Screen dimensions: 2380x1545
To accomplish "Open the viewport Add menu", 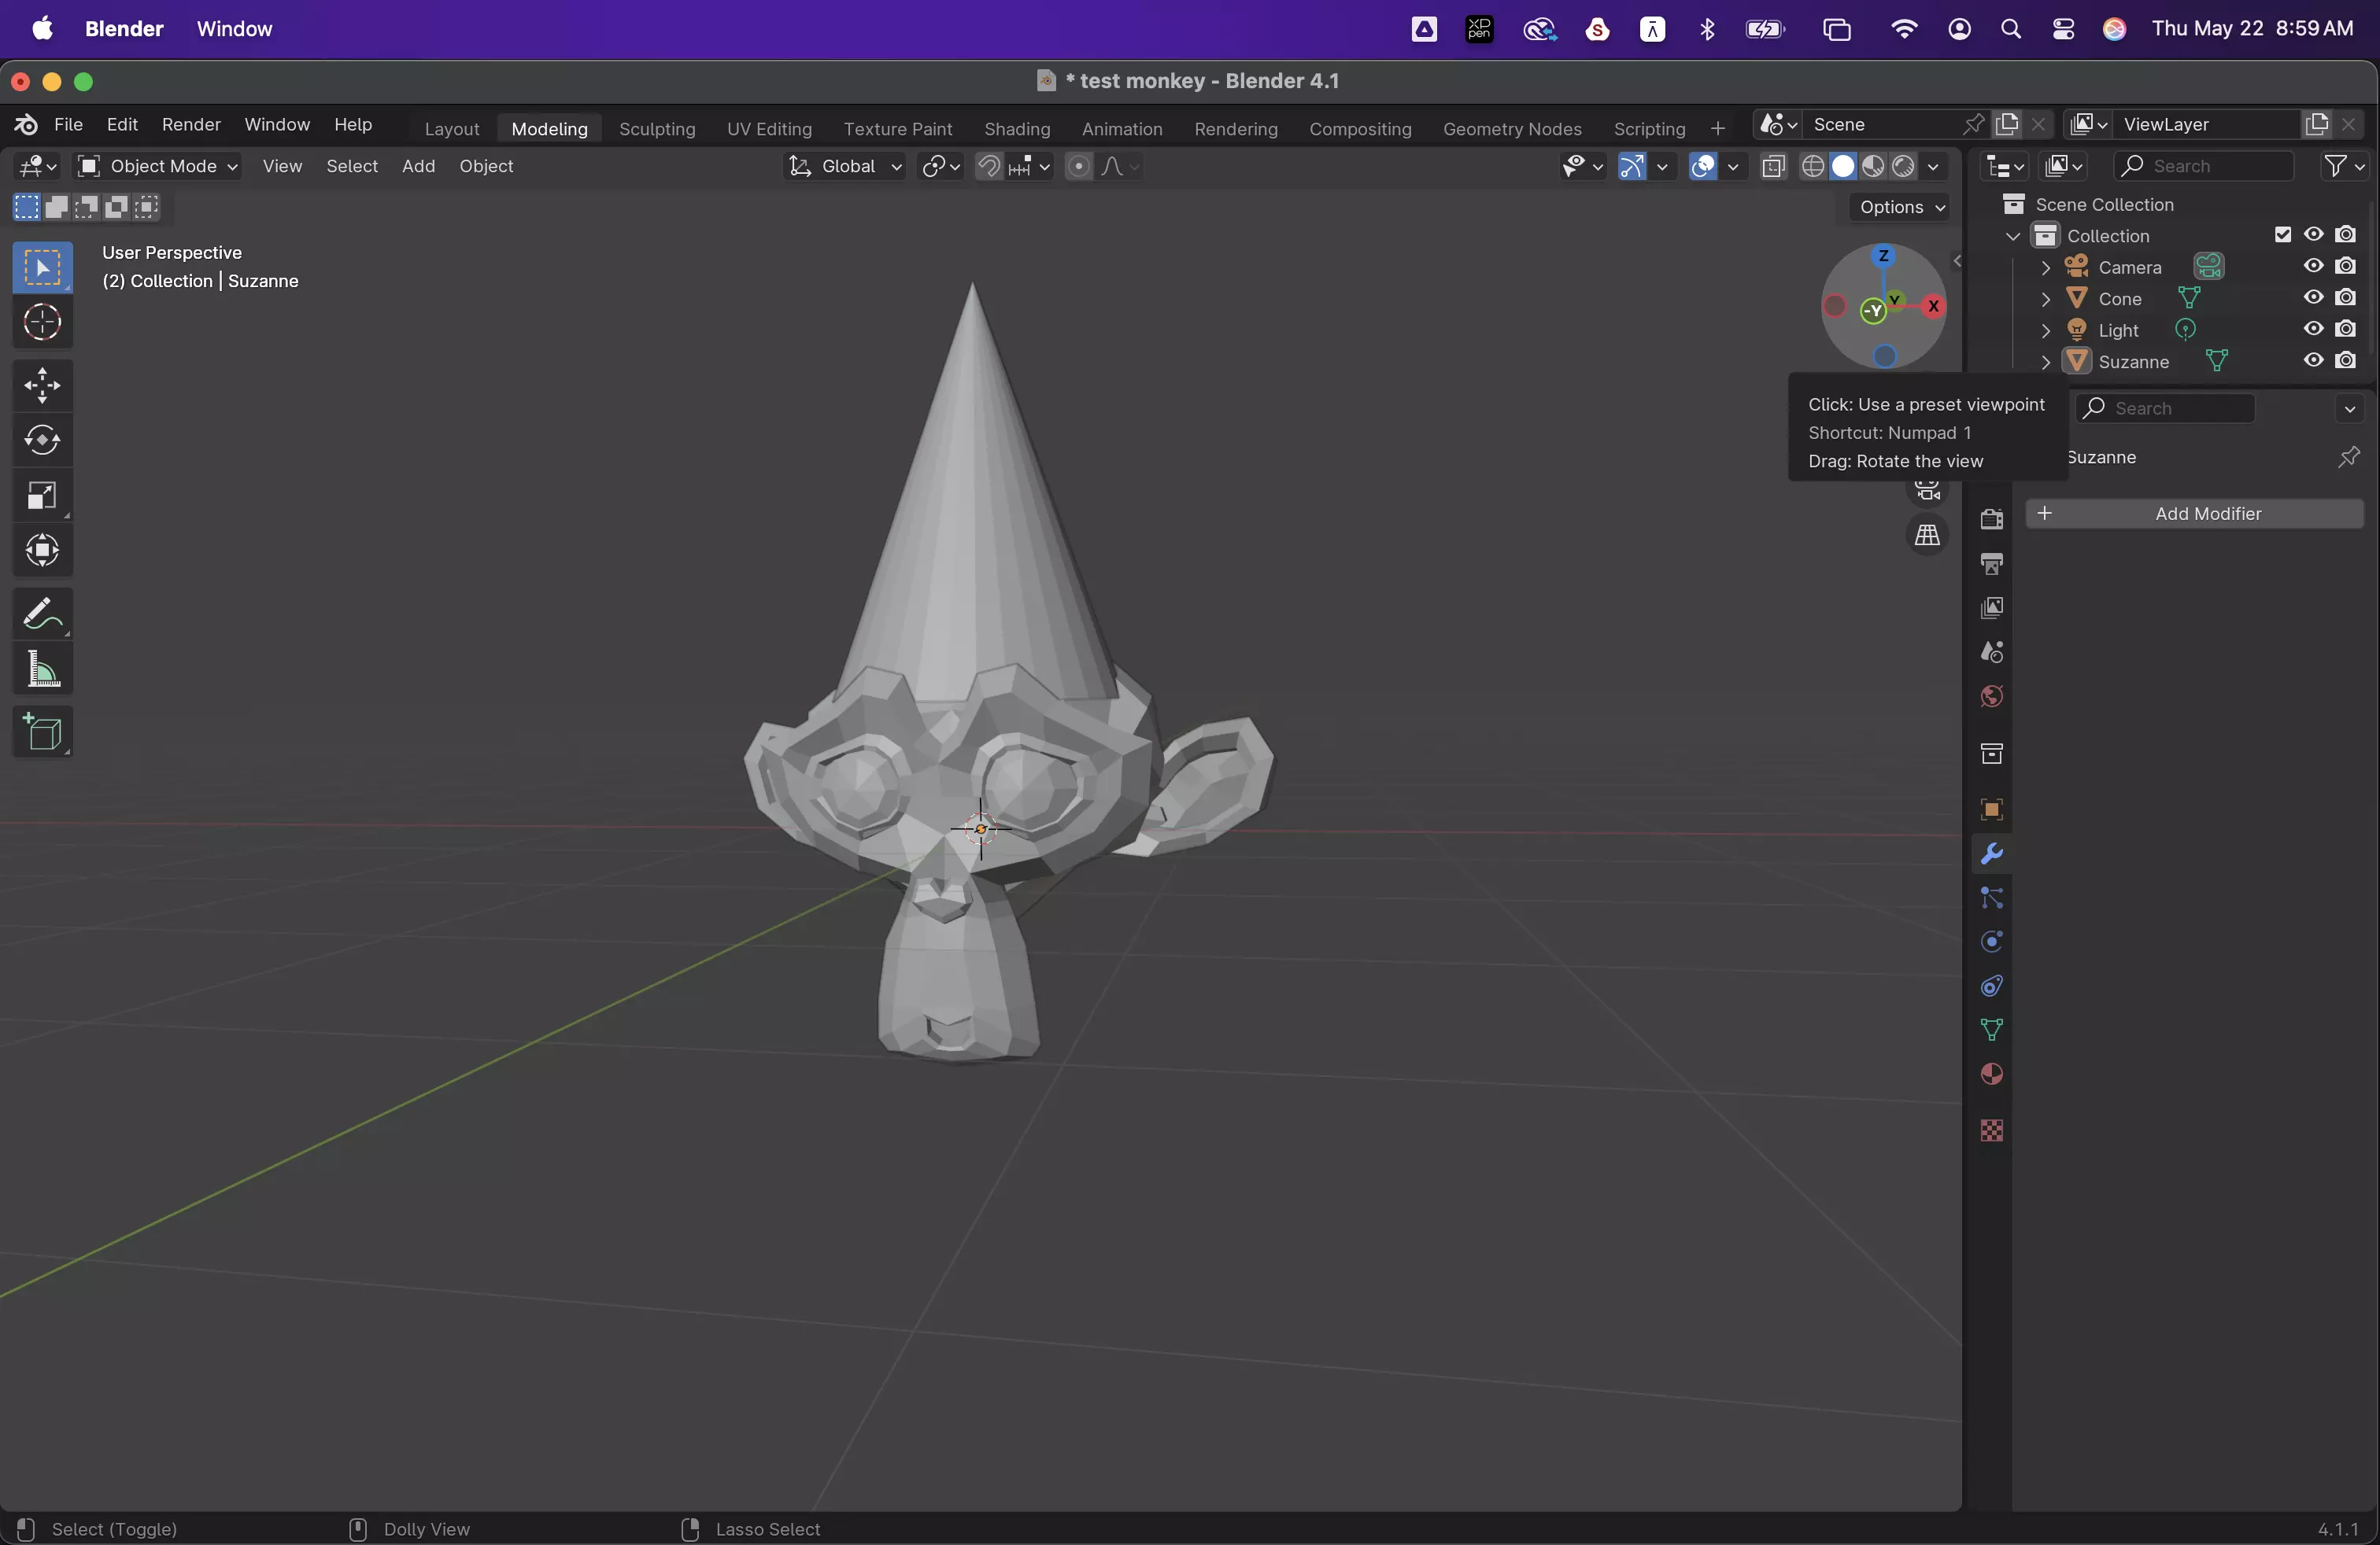I will click(418, 166).
